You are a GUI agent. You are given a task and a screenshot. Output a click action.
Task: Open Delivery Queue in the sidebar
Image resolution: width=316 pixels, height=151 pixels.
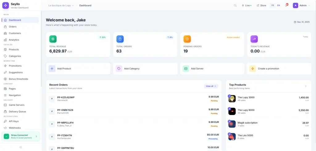(20, 112)
